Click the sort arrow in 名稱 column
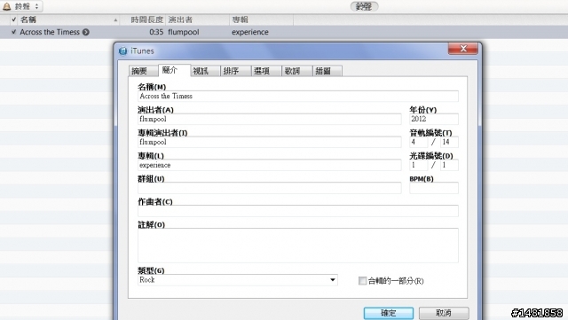This screenshot has height=320, width=568. (x=115, y=20)
